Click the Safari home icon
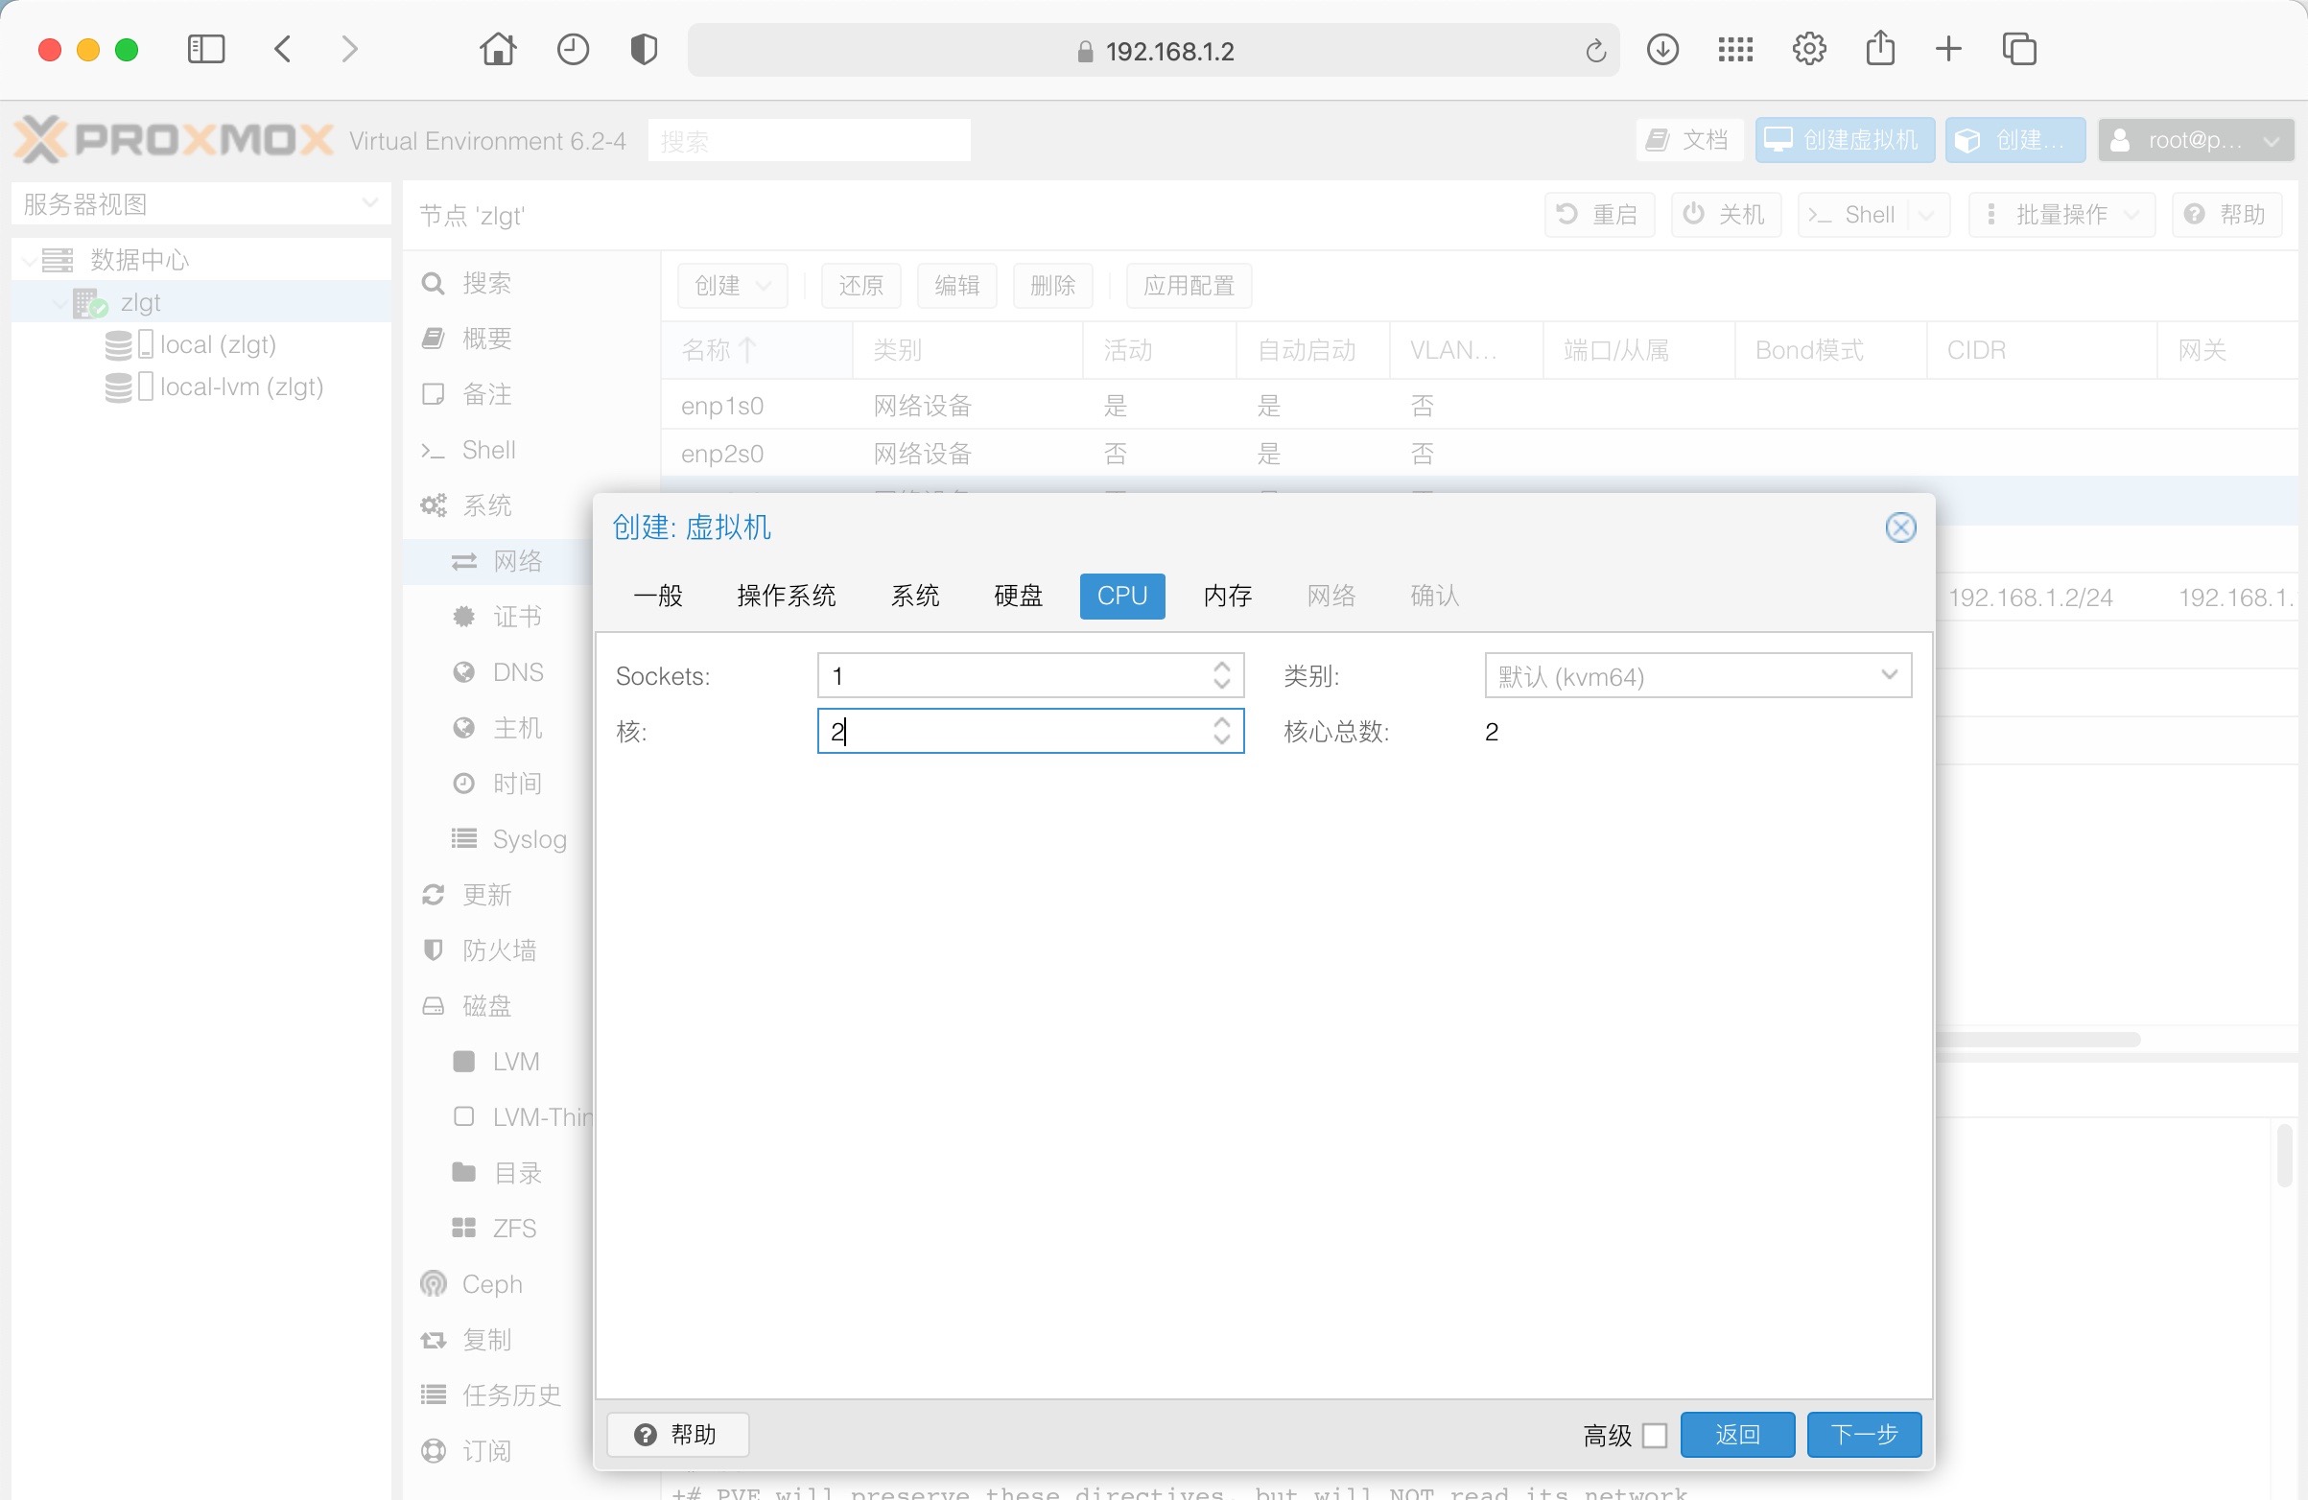Screen dimensions: 2308x1500 (498, 49)
